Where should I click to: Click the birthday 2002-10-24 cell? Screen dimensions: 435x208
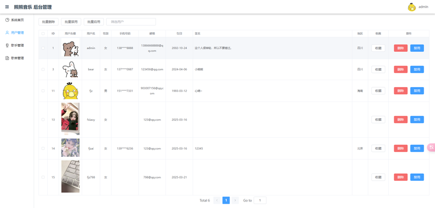179,48
